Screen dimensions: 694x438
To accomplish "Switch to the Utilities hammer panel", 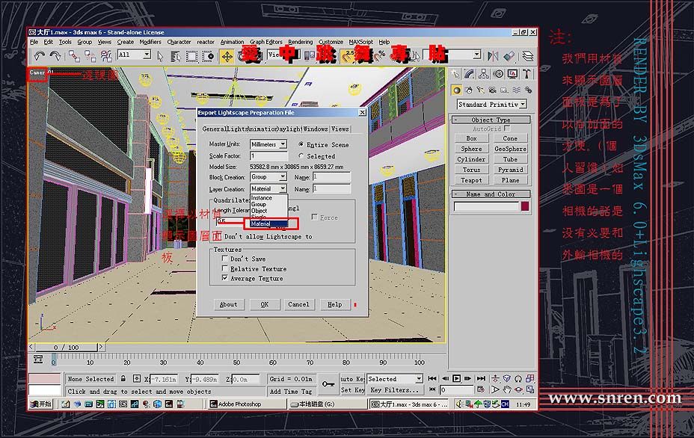I will click(x=526, y=74).
